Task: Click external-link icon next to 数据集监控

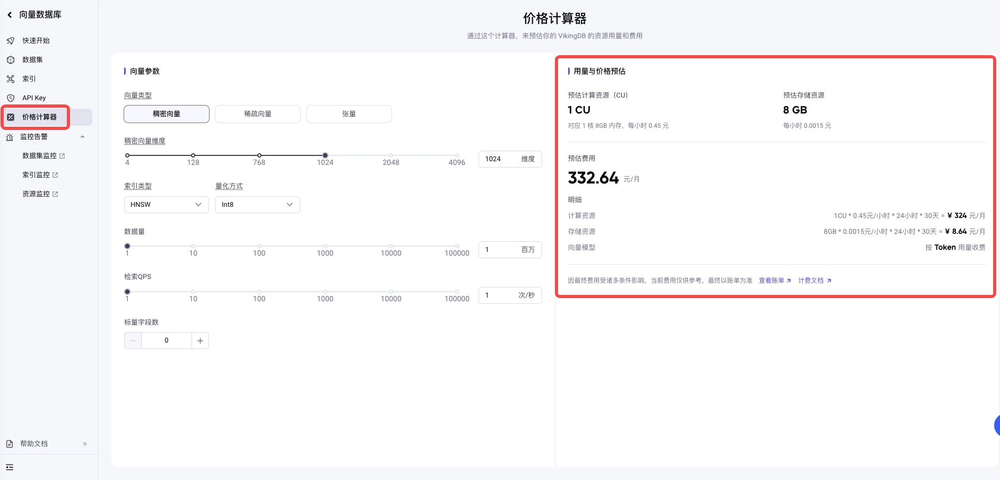Action: tap(62, 156)
